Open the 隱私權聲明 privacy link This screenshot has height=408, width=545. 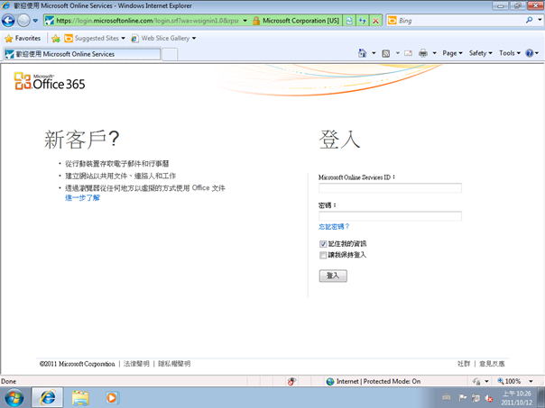click(174, 364)
